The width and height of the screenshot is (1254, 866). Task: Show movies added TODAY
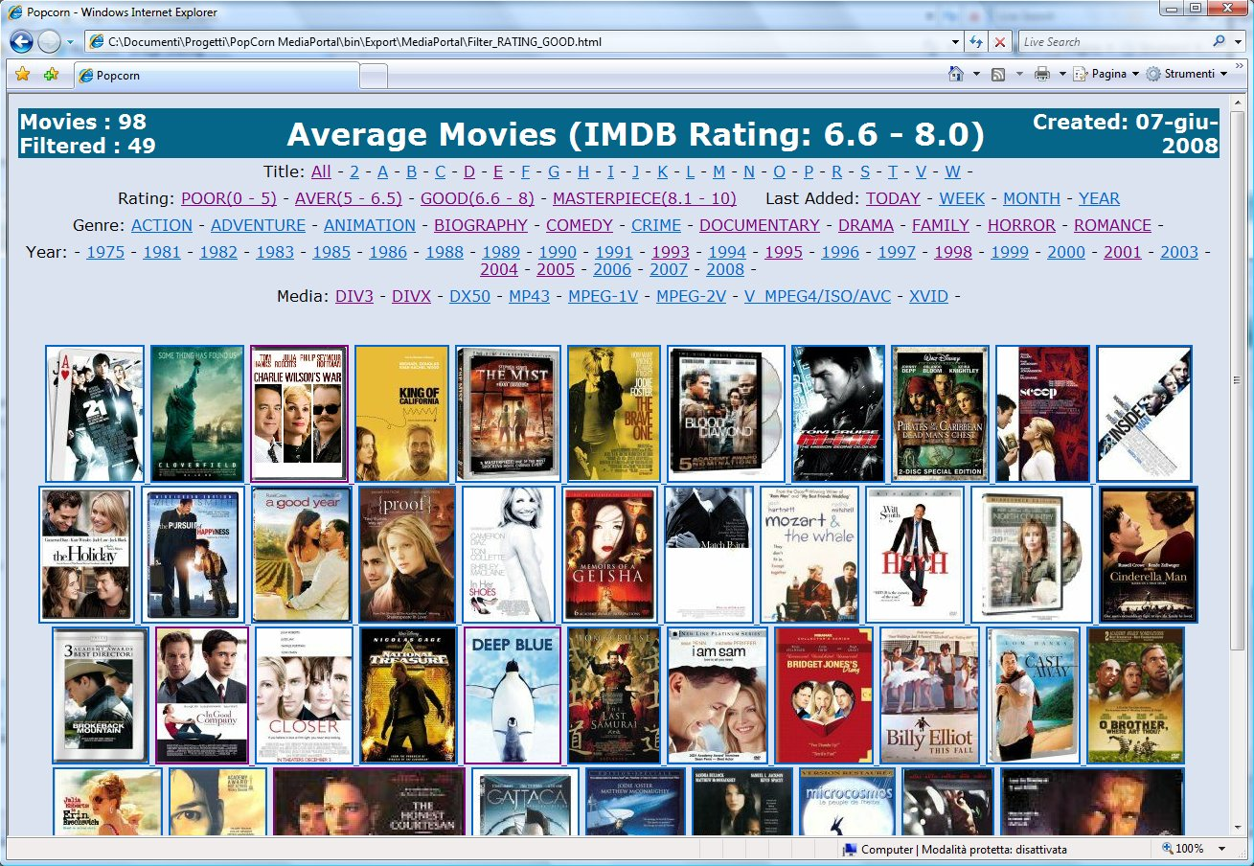(893, 198)
